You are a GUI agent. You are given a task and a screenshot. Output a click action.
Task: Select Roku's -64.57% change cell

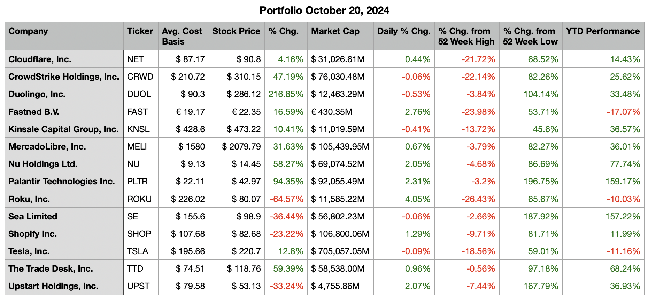(x=287, y=199)
